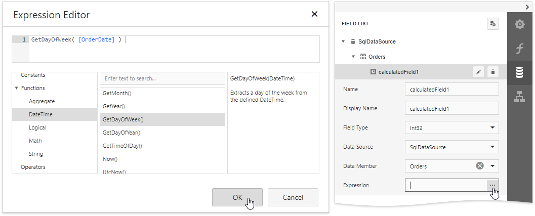Clear the Data Member value
This screenshot has width=535, height=216.
tap(480, 166)
